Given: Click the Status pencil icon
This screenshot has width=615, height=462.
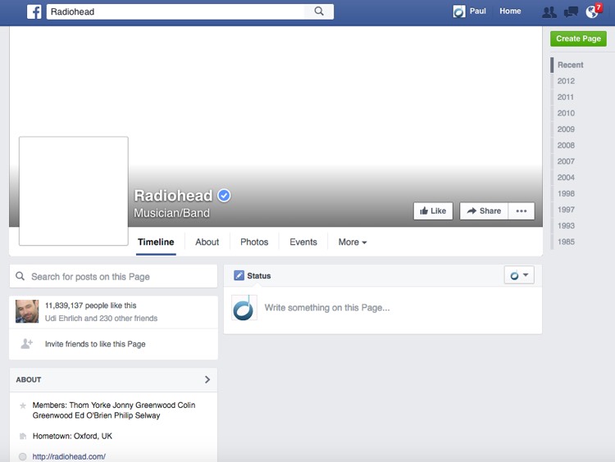Looking at the screenshot, I should 239,275.
